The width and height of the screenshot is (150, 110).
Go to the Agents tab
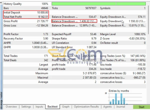tap(107, 107)
